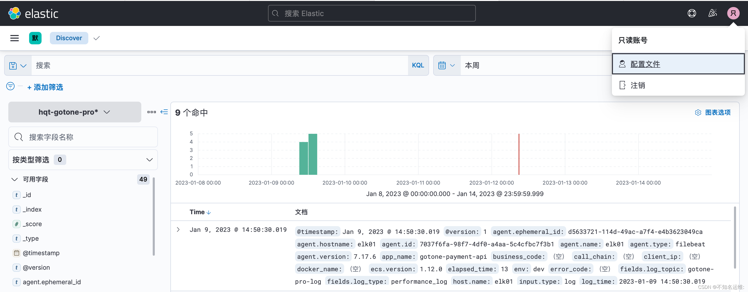Viewport: 748px width, 292px height.
Task: Select 注销 logout menu item
Action: tap(637, 85)
